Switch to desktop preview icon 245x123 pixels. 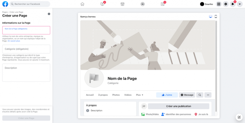pos(211,17)
